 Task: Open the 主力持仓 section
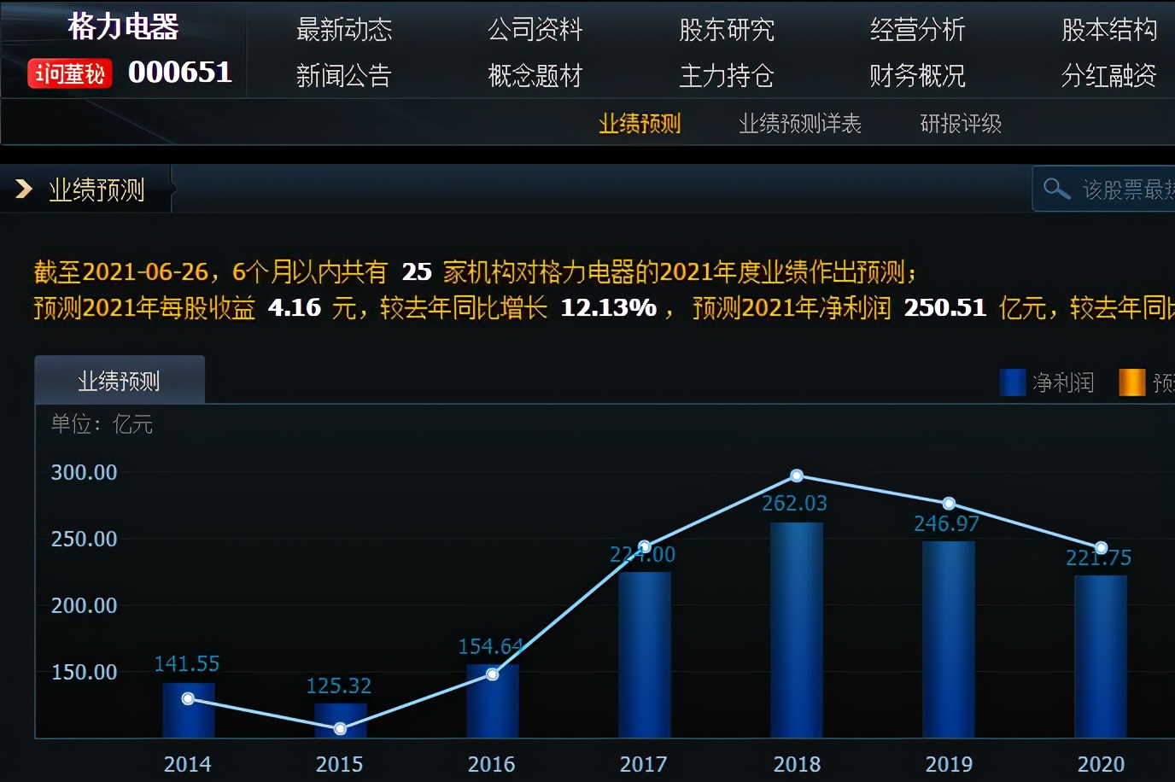(x=726, y=76)
